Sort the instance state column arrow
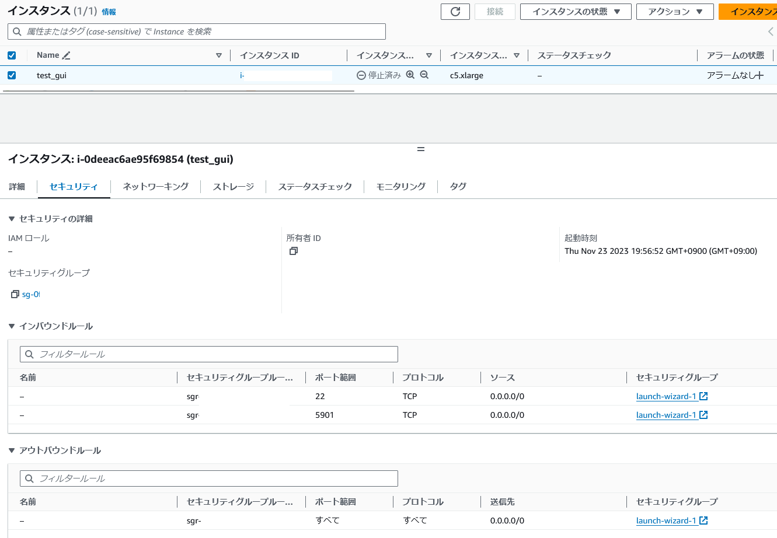The height and width of the screenshot is (538, 777). (429, 55)
